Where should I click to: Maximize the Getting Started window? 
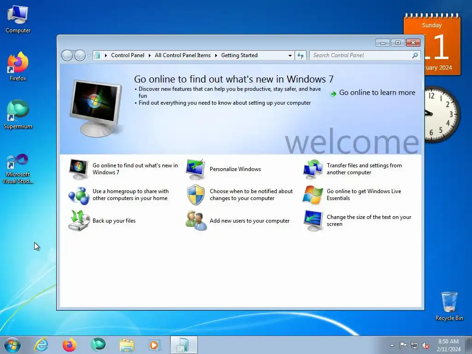[398, 43]
